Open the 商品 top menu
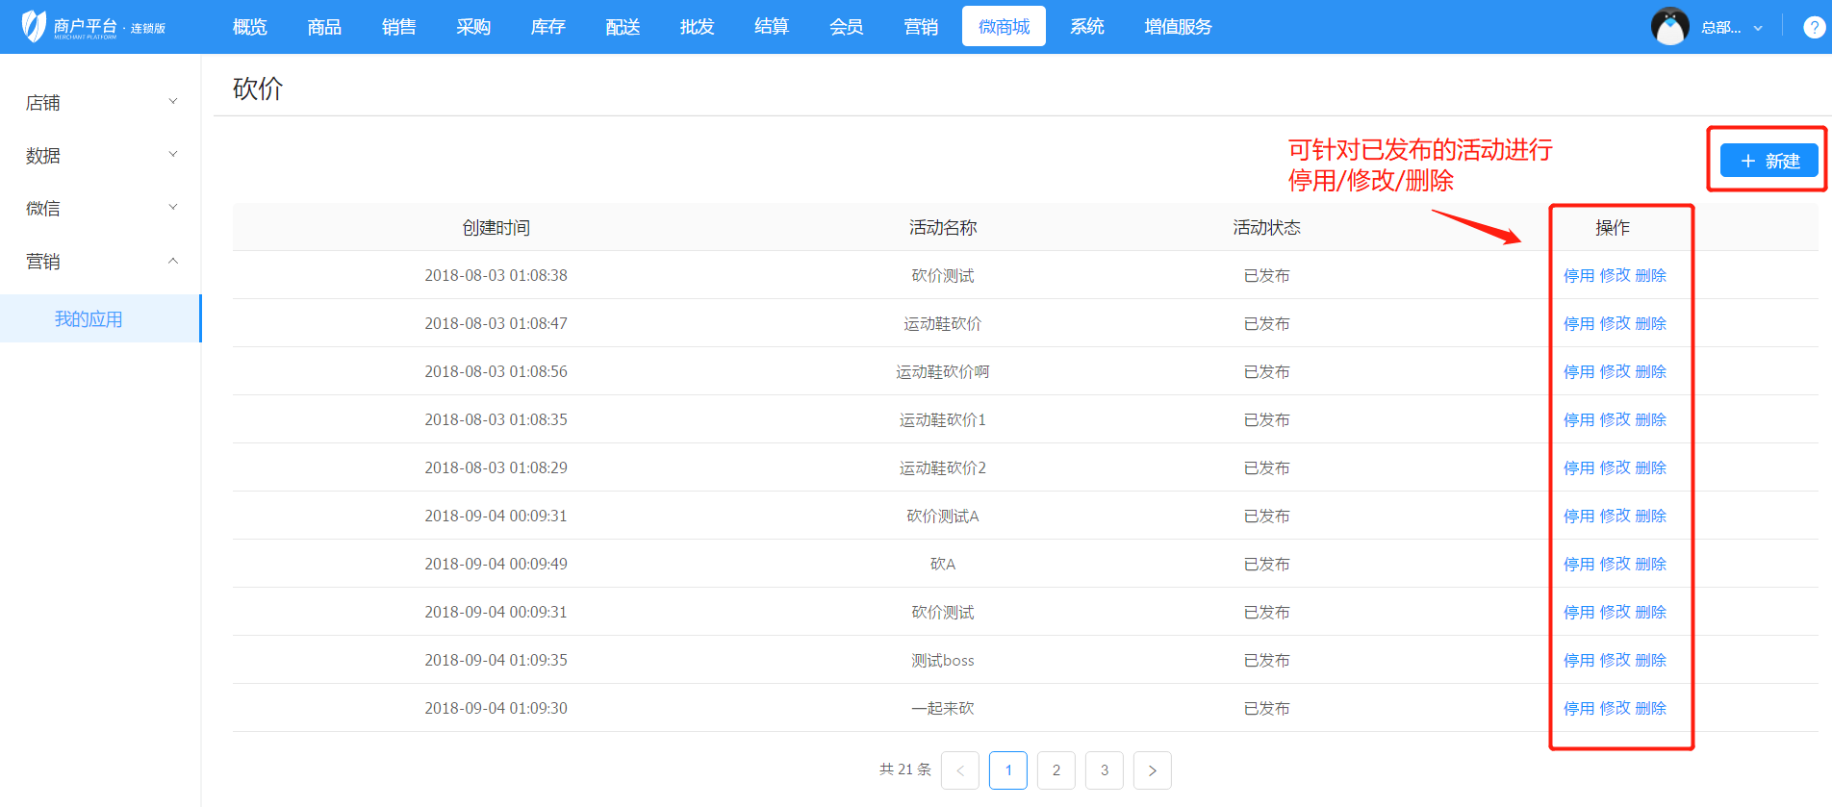The width and height of the screenshot is (1832, 807). pyautogui.click(x=324, y=27)
